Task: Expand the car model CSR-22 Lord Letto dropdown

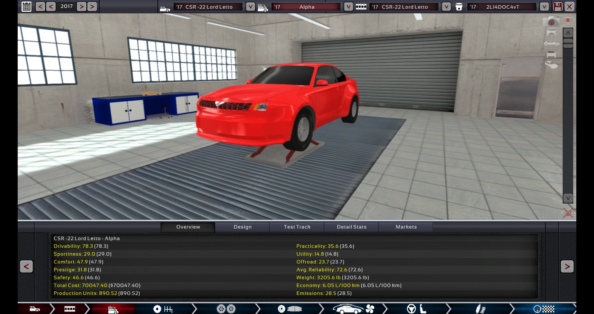Action: [x=250, y=7]
